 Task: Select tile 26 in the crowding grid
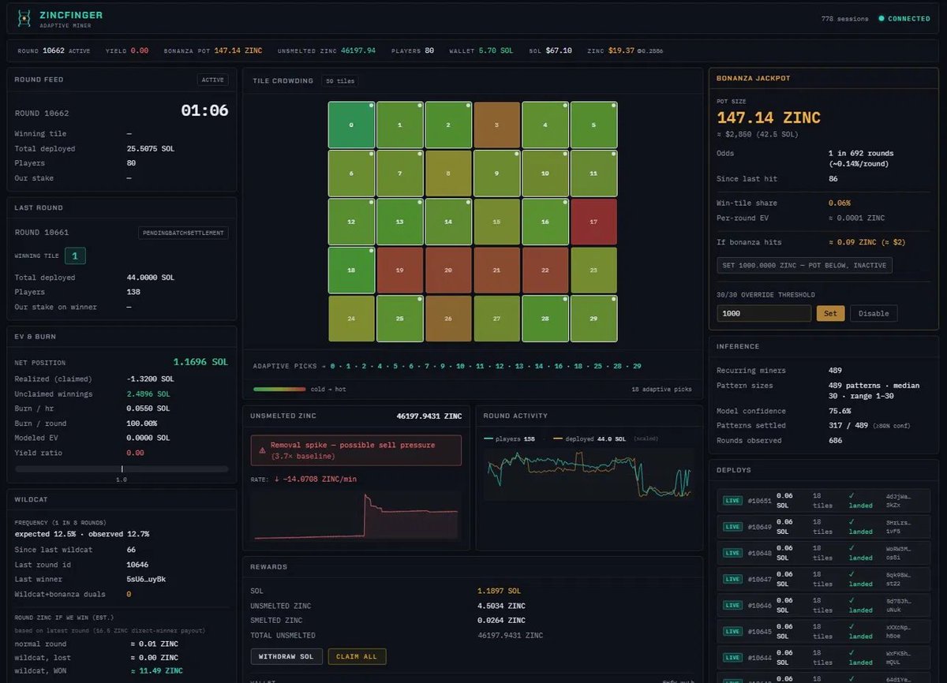point(449,319)
